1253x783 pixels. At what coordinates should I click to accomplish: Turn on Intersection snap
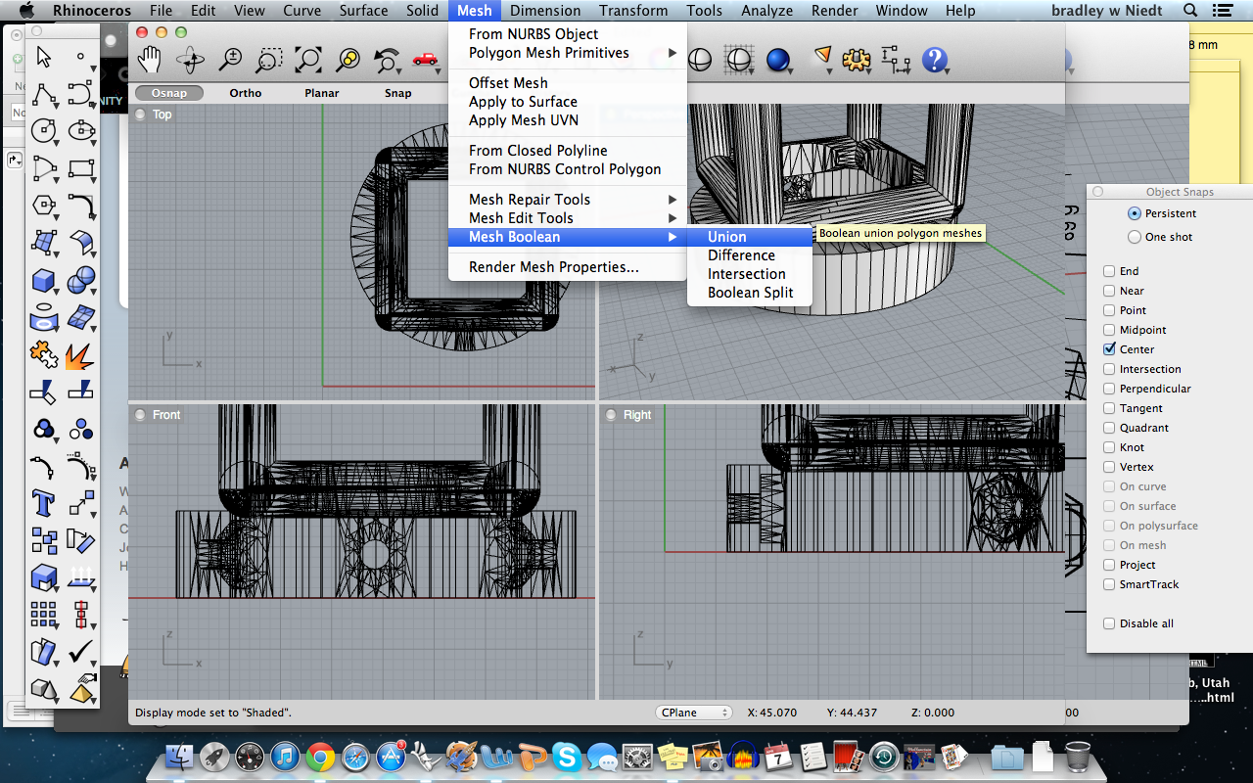(x=1109, y=369)
